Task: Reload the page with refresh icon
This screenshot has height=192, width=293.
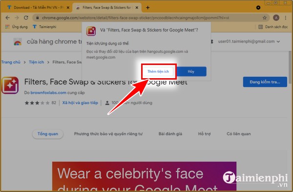Action: (26, 18)
